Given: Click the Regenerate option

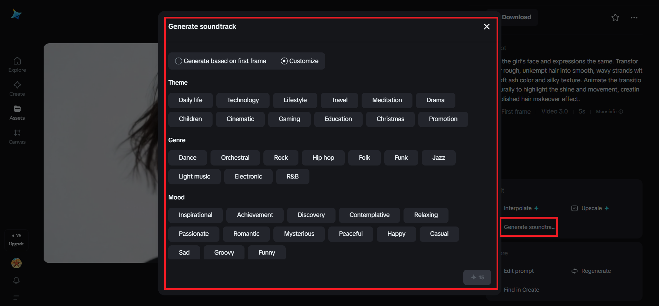Looking at the screenshot, I should click(x=591, y=271).
